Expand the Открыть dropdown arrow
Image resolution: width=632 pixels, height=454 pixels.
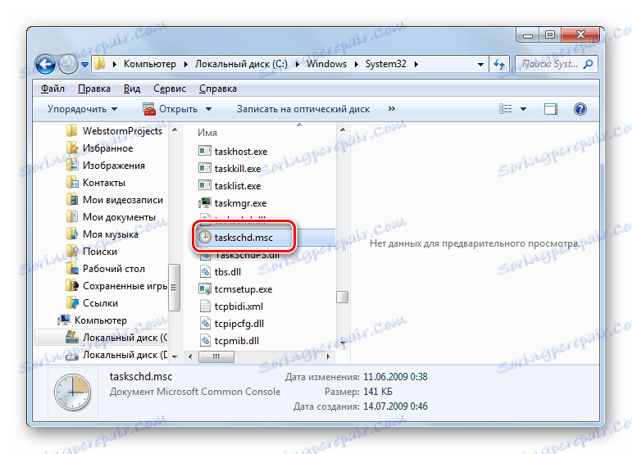point(208,109)
